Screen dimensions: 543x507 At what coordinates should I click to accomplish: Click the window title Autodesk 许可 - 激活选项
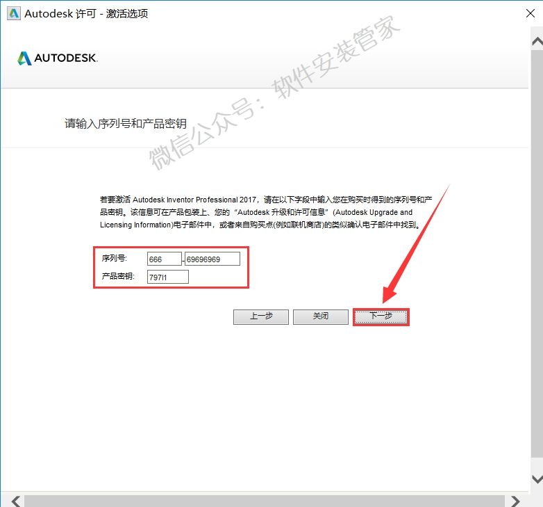86,14
